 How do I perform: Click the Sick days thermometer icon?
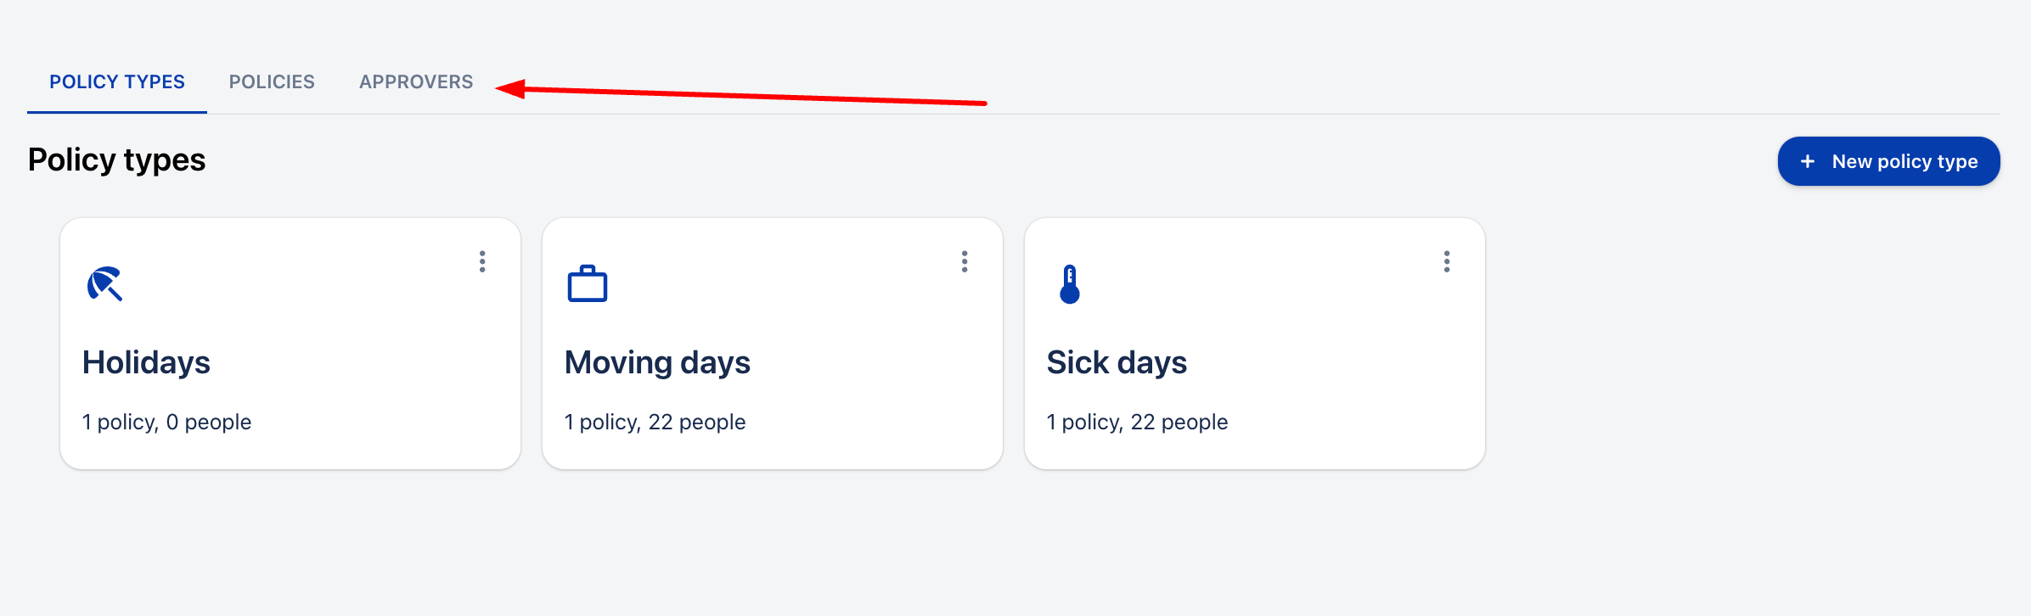[x=1070, y=283]
